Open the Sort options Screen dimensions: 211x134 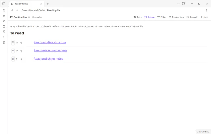(x=137, y=17)
